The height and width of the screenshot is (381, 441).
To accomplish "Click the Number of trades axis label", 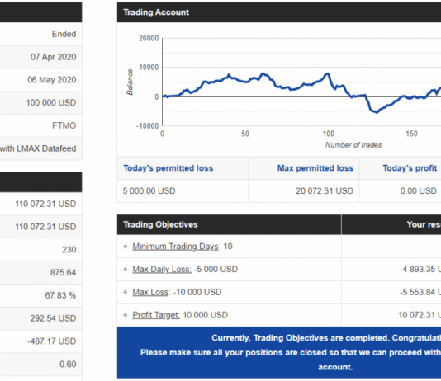I will point(353,145).
